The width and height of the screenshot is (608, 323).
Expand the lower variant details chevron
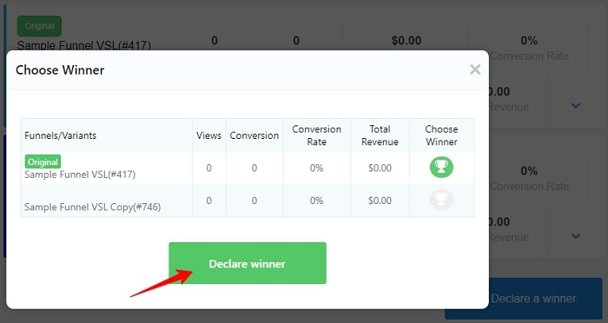point(576,236)
